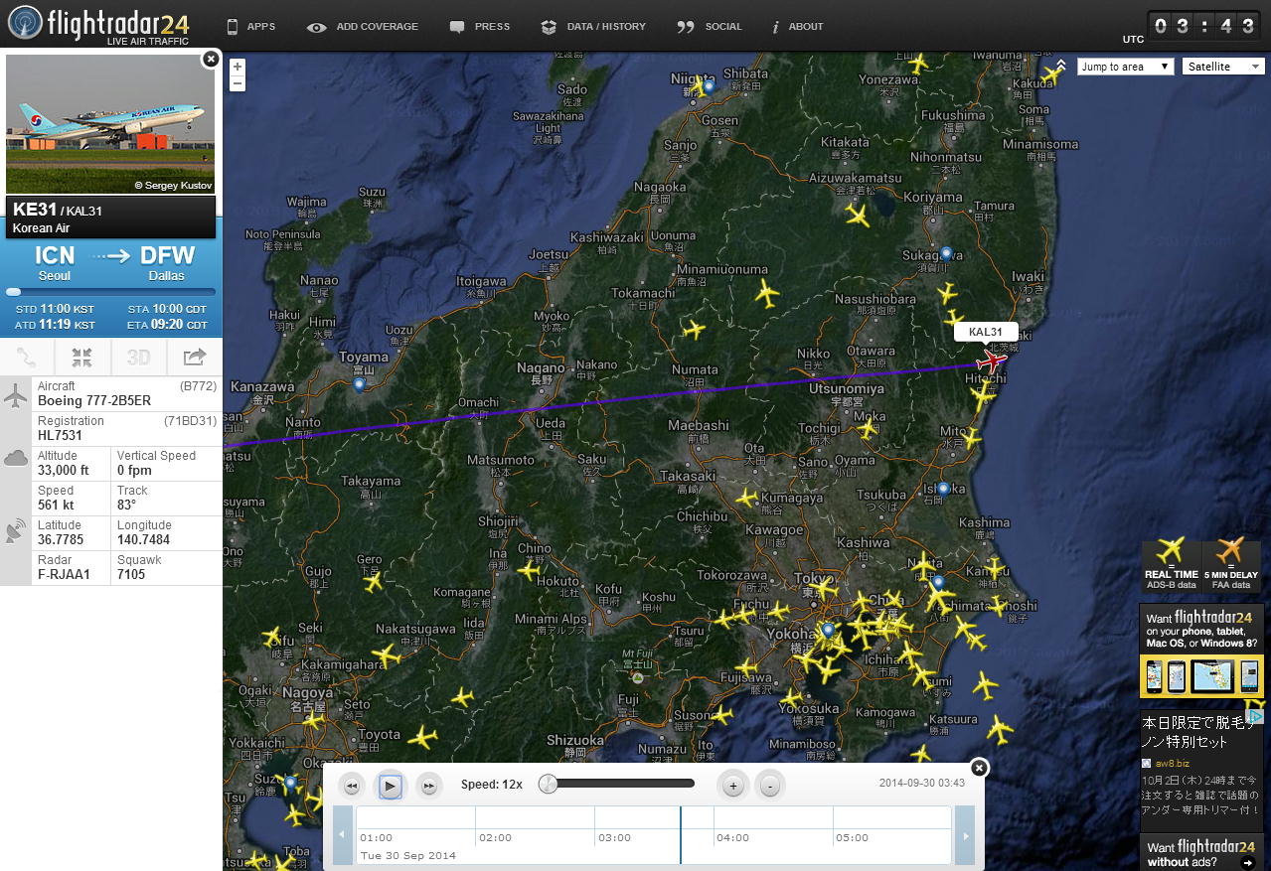Click the Toyama airport pin marker
1271x871 pixels.
pyautogui.click(x=359, y=383)
